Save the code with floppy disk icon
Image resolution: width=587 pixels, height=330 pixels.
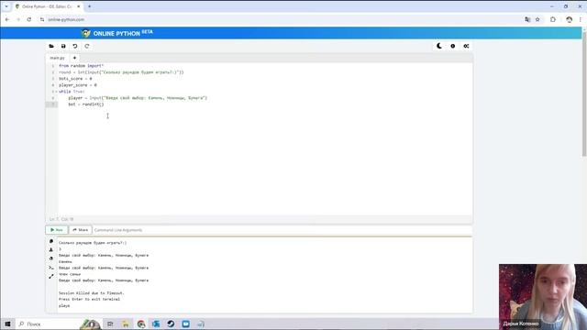pyautogui.click(x=63, y=46)
